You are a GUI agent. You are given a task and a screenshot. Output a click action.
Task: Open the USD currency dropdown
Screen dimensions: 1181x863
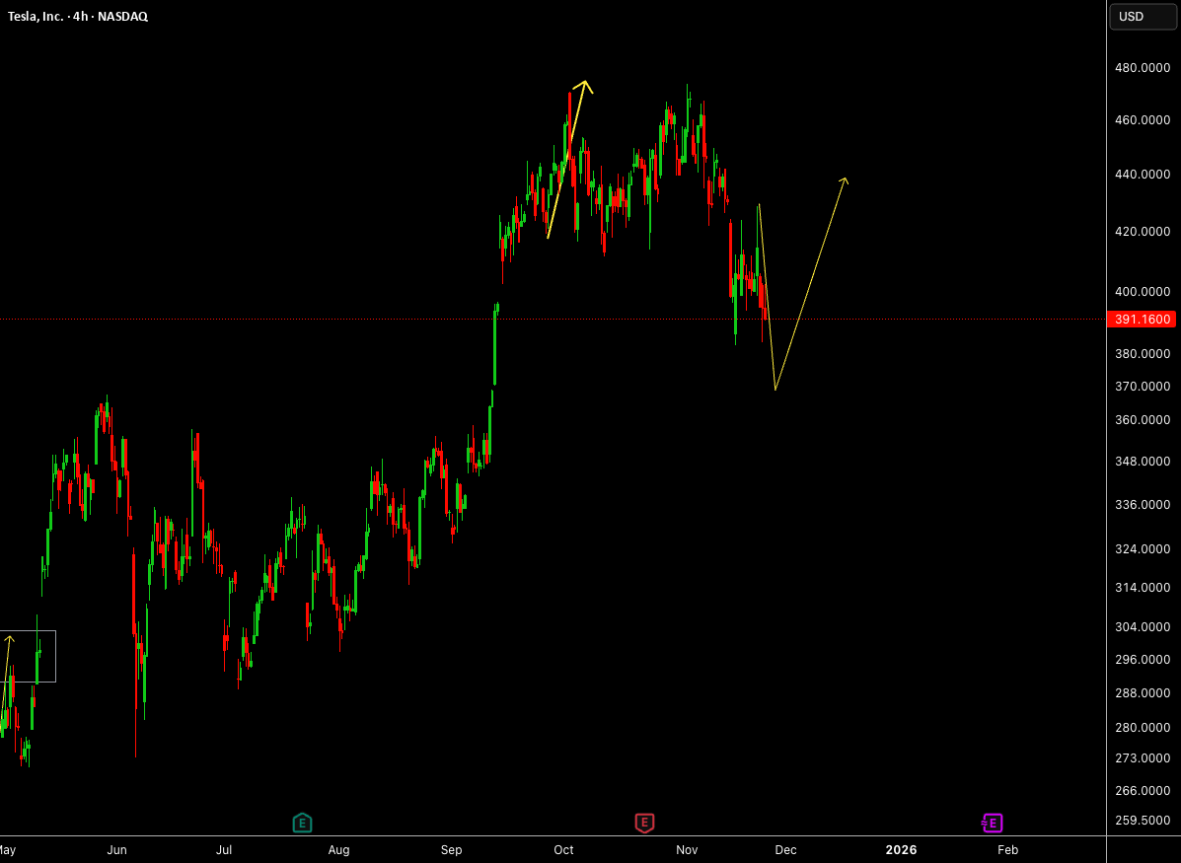1143,17
